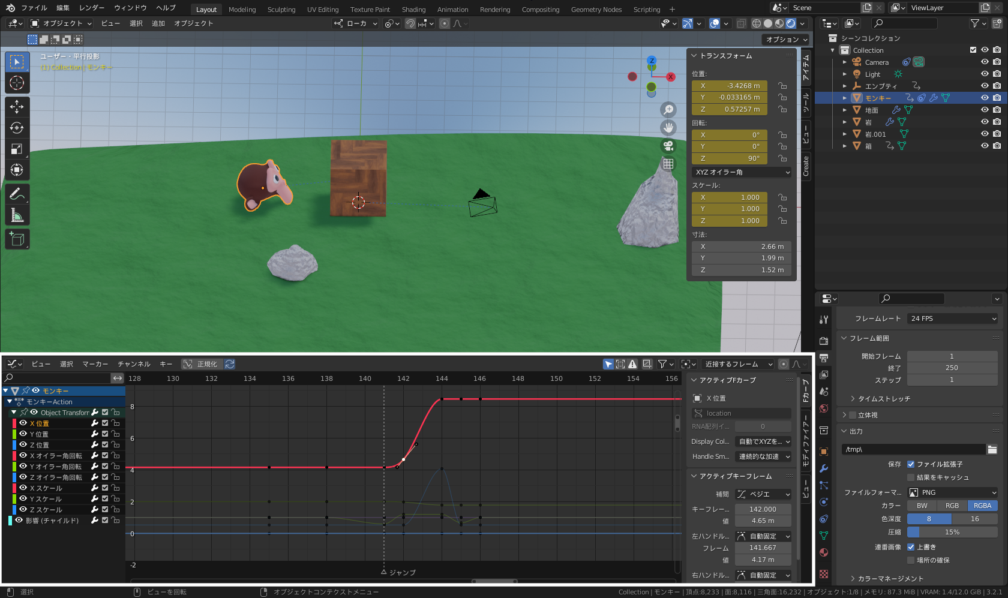Open the フレームレート 24 FPS dropdown
The height and width of the screenshot is (598, 1008).
coord(952,318)
